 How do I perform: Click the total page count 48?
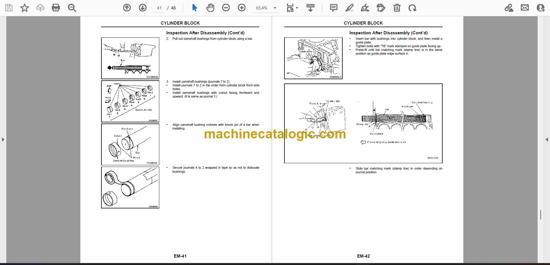click(x=173, y=8)
